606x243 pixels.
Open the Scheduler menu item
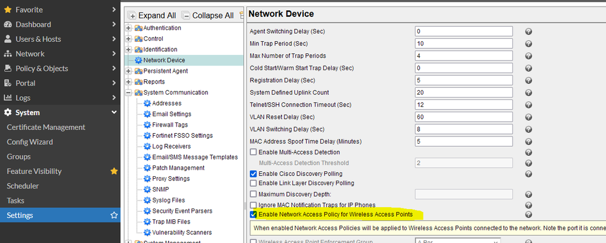point(23,186)
